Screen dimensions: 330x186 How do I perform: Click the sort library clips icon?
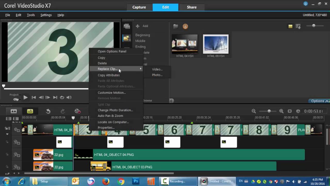[298, 26]
